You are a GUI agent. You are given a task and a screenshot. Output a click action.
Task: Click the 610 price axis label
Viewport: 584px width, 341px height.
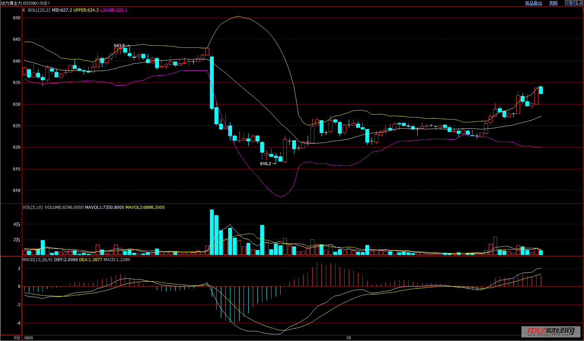tap(17, 191)
